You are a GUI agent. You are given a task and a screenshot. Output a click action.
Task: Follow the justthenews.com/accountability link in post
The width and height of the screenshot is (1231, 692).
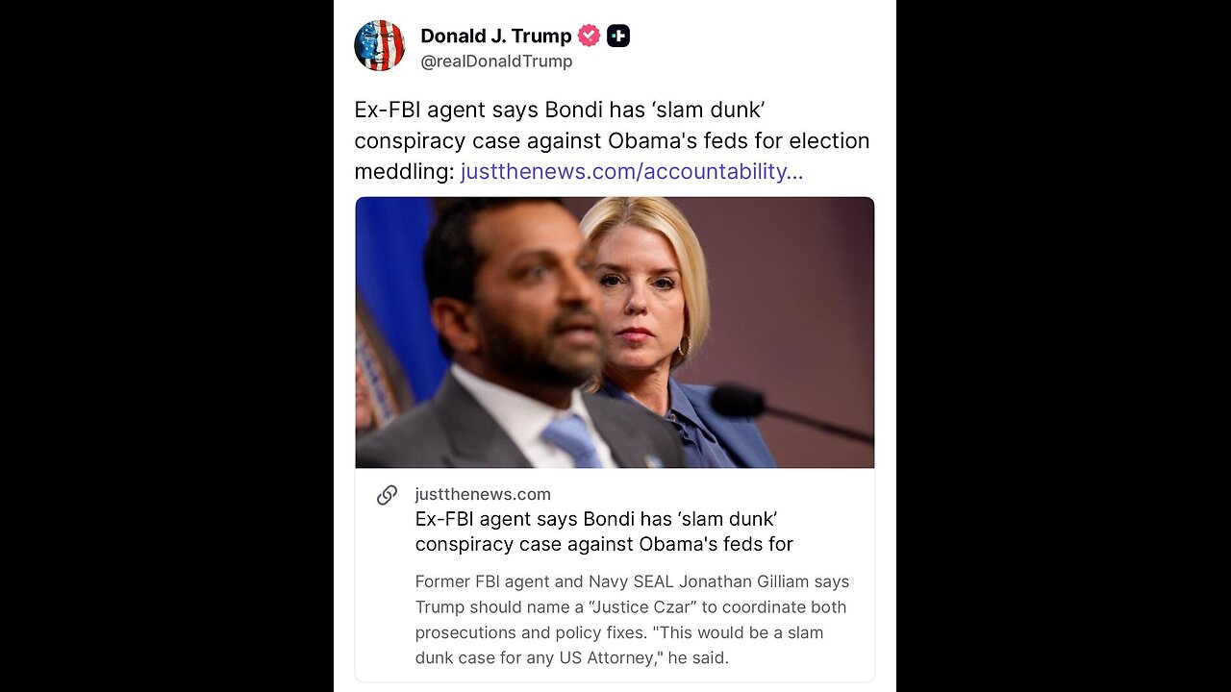(x=631, y=172)
